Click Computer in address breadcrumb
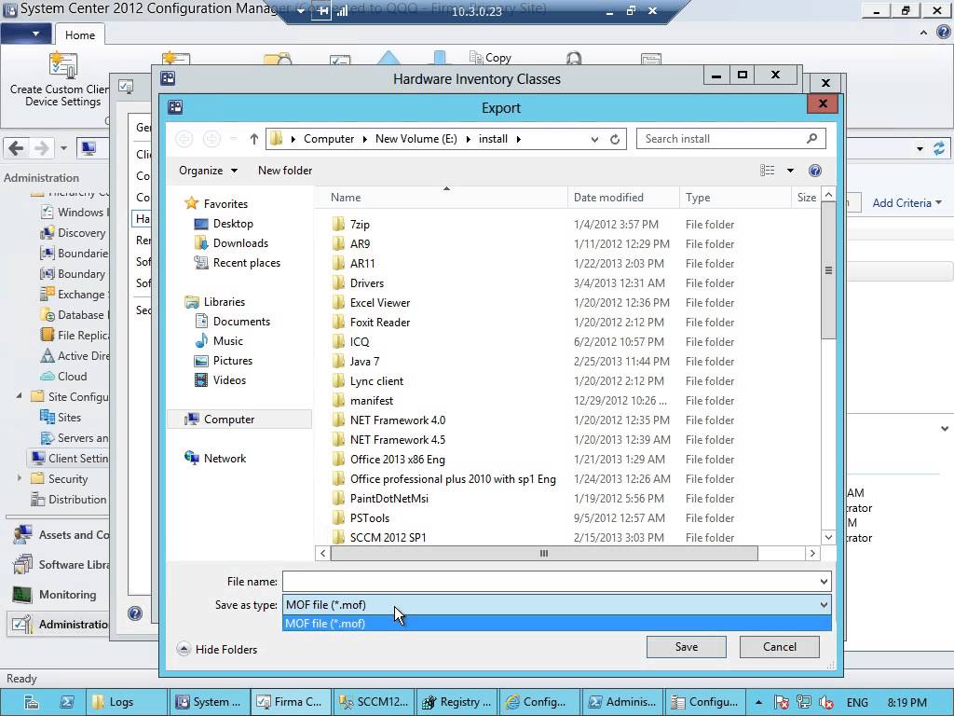The height and width of the screenshot is (716, 954). pos(329,139)
